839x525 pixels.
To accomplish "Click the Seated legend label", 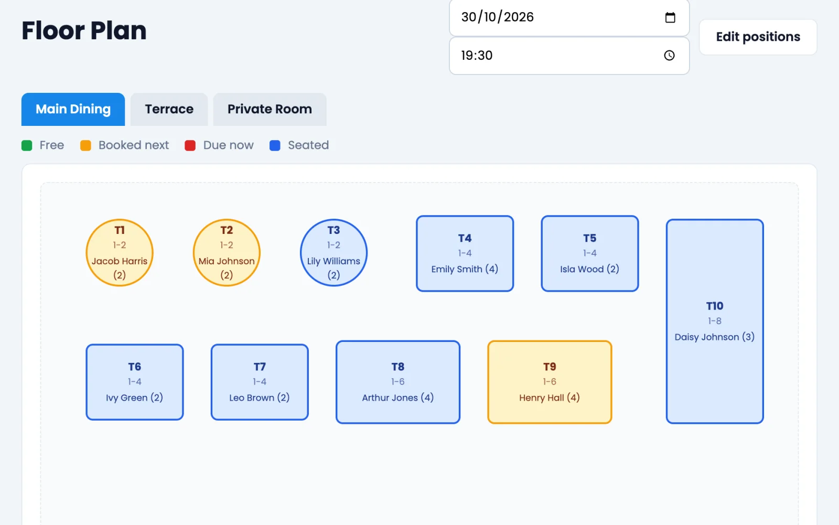I will (x=308, y=145).
